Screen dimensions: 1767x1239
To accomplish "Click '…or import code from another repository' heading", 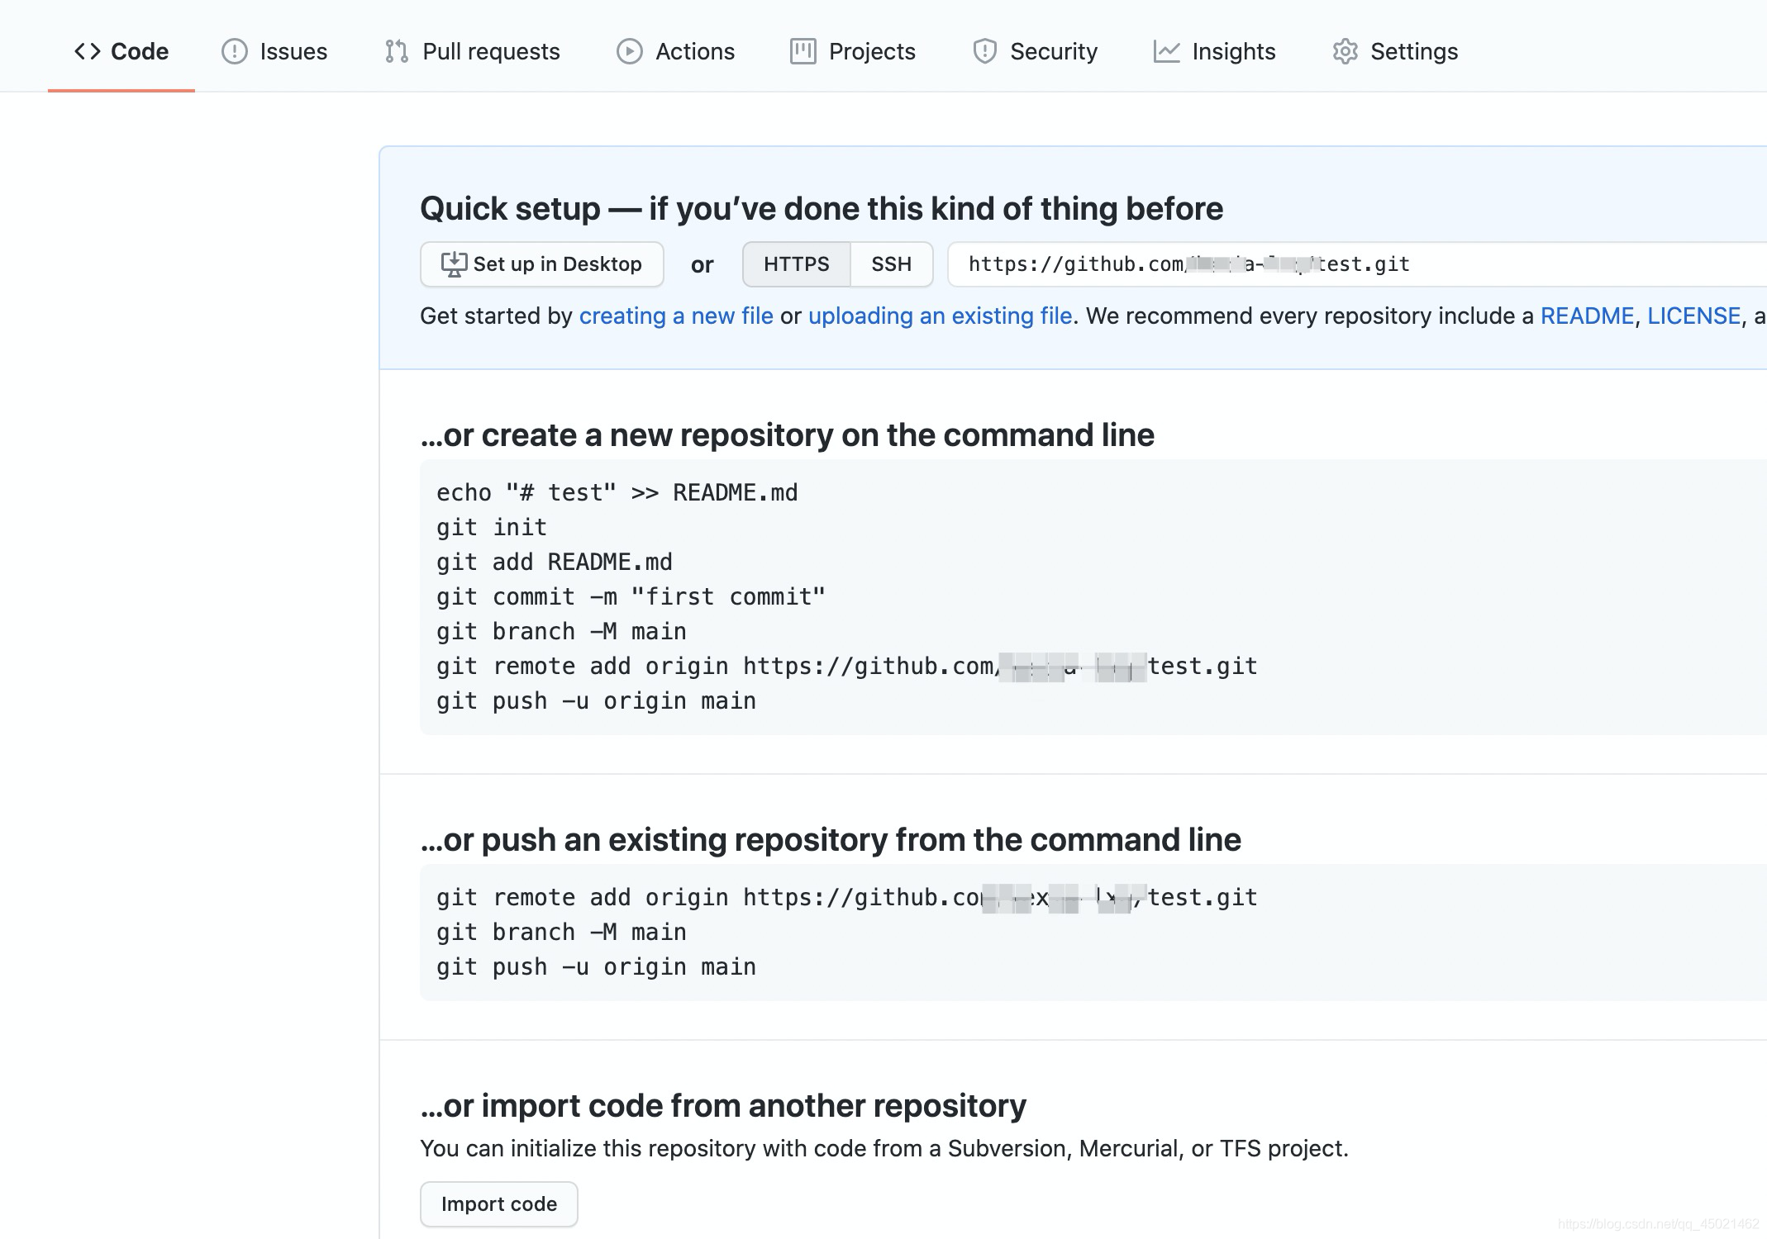I will tap(723, 1106).
